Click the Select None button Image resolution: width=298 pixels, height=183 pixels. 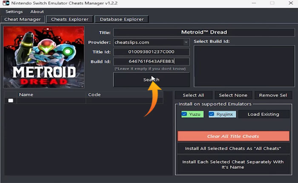233,95
